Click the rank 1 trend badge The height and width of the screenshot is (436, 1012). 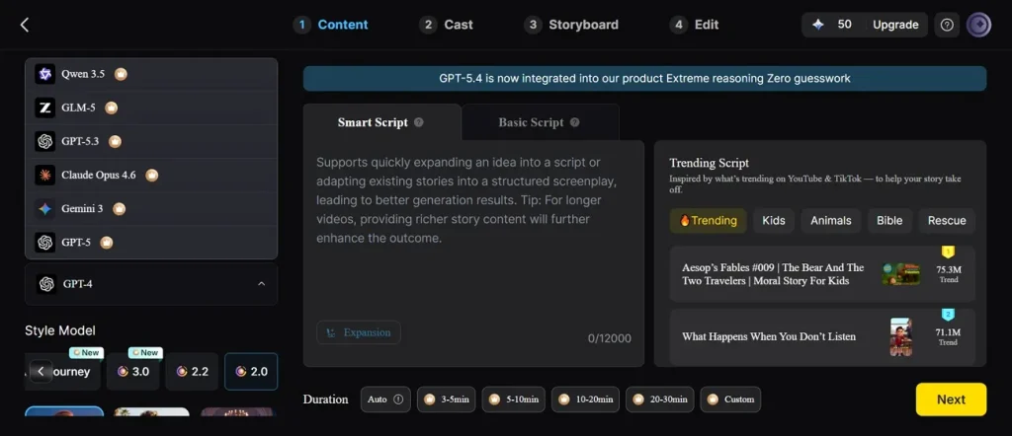pyautogui.click(x=948, y=252)
